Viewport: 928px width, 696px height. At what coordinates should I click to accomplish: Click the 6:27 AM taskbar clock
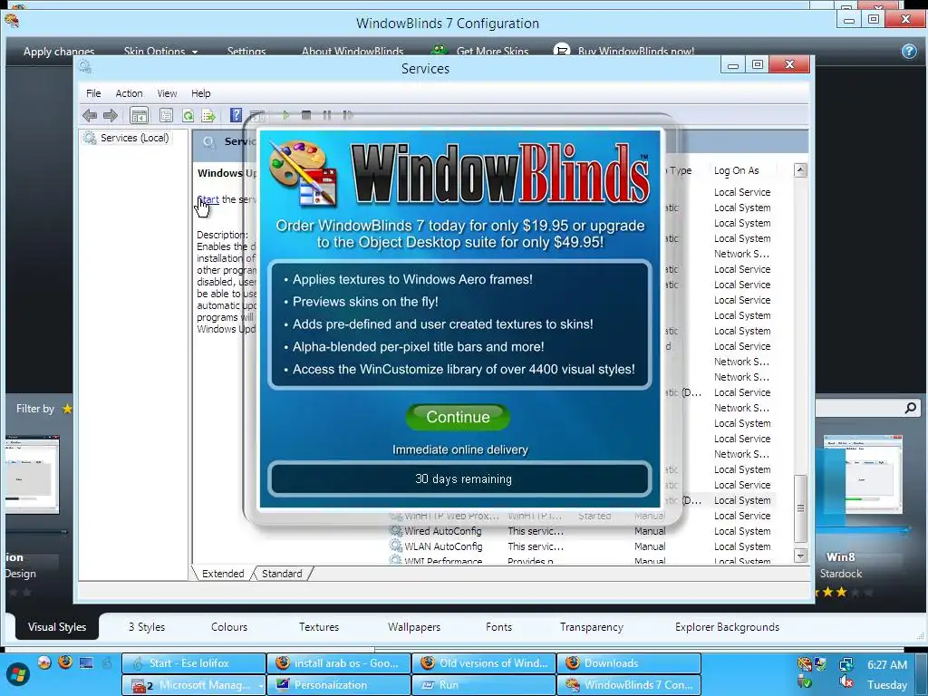(x=887, y=664)
